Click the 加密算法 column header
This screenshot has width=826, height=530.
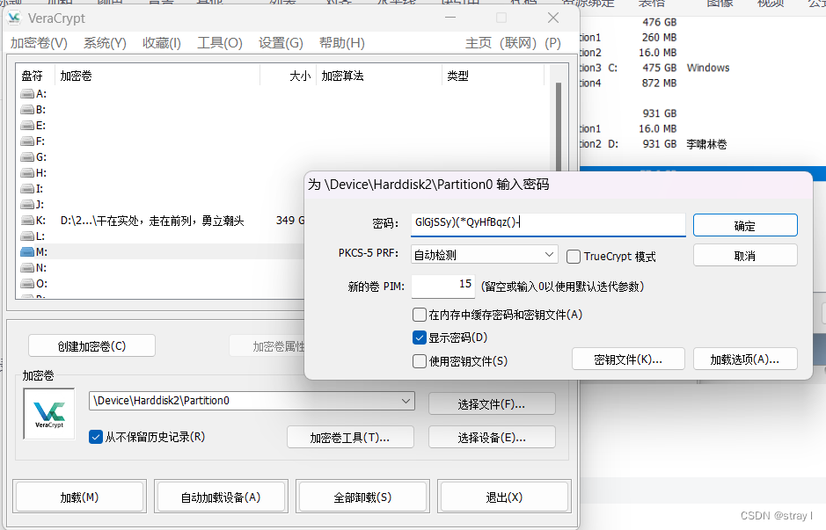click(379, 76)
